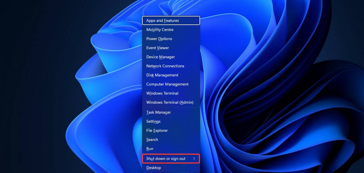Open Search
Viewport: 364px width, 173px height.
tap(152, 139)
